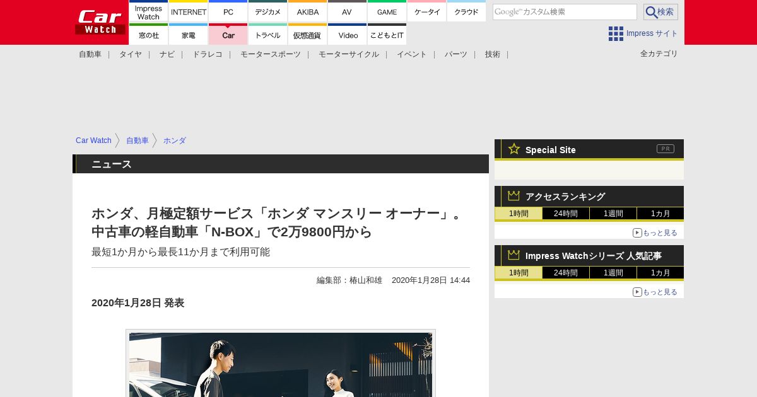Image resolution: width=757 pixels, height=397 pixels.
Task: Open the イベント category menu
Action: pos(412,54)
